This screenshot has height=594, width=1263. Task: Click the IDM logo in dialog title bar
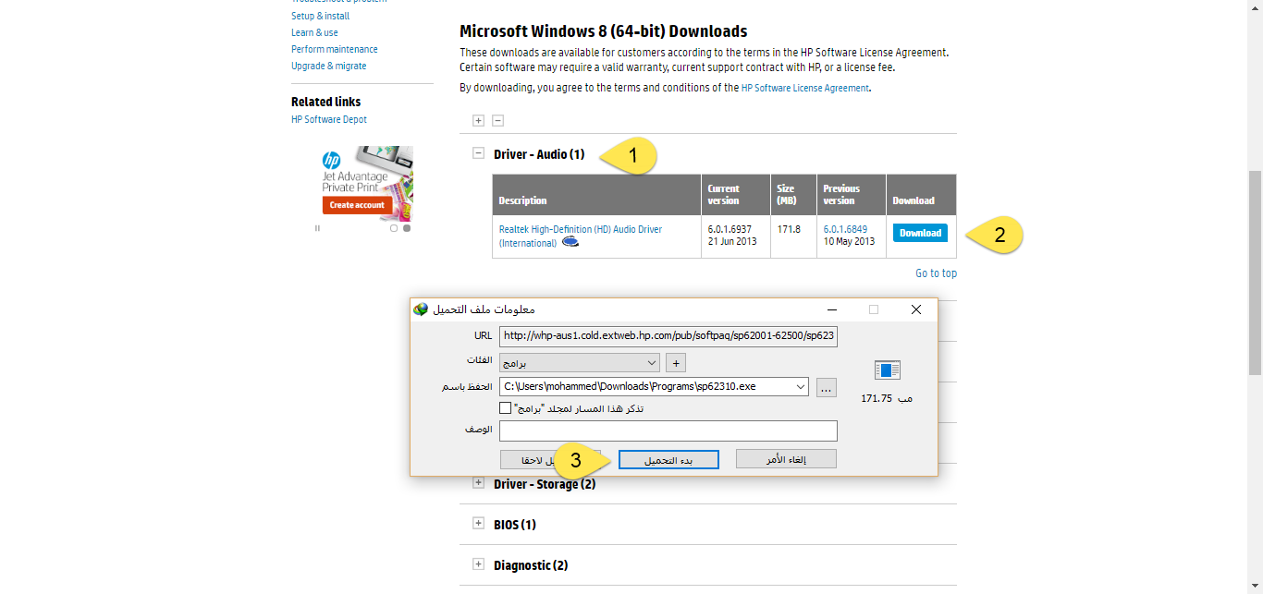tap(421, 309)
